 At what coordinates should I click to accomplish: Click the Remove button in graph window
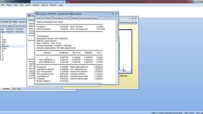coord(129,22)
